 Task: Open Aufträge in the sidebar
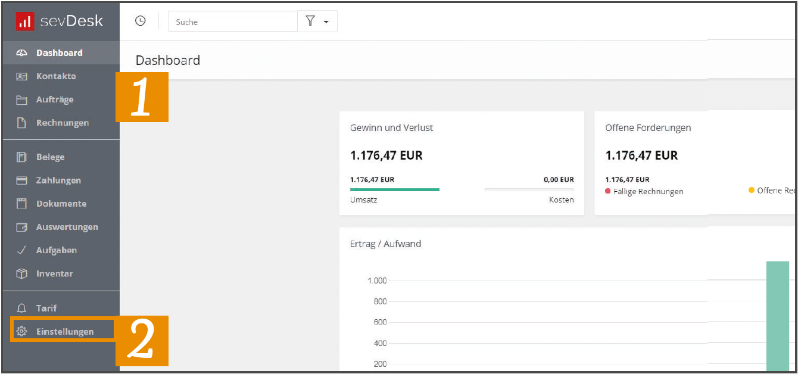pyautogui.click(x=60, y=99)
